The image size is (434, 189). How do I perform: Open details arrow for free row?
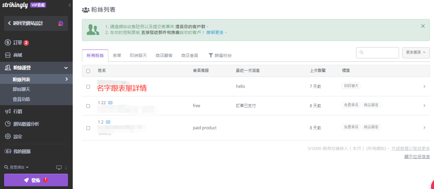click(424, 106)
